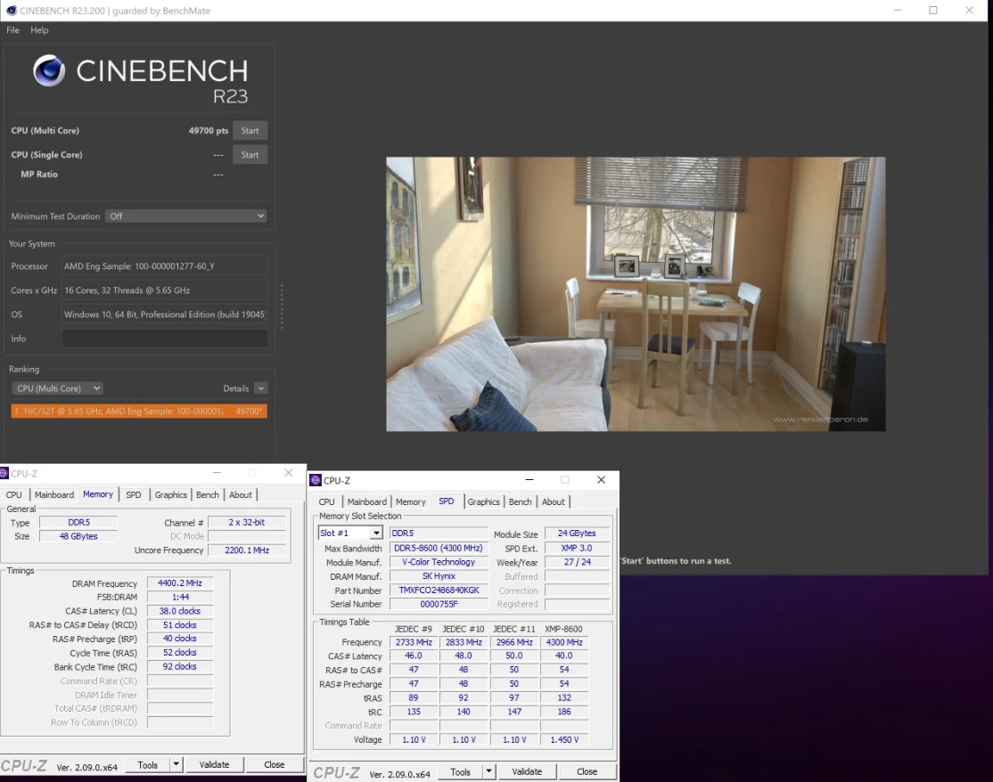The image size is (993, 782).
Task: Minimize the SPD CPU-Z window
Action: tap(529, 479)
